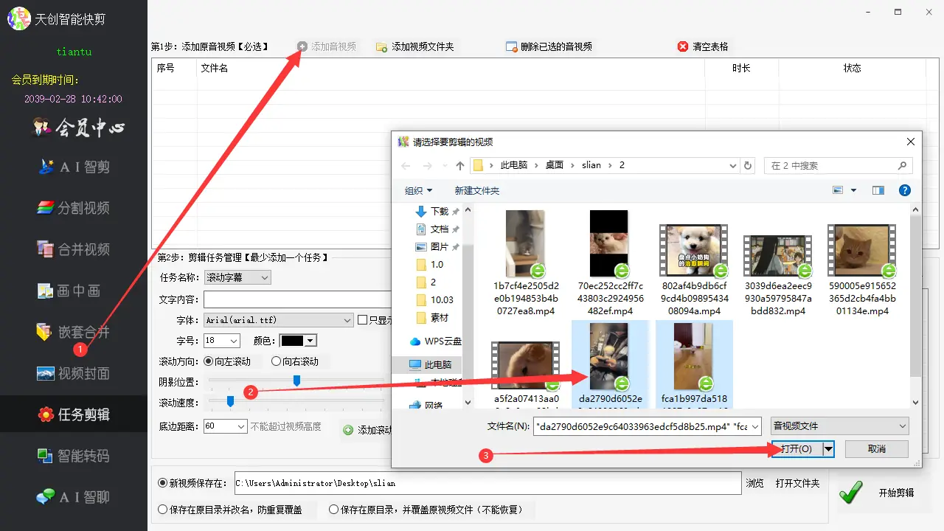This screenshot has width=944, height=531.
Task: Open the black 颜色 color picker
Action: (299, 341)
